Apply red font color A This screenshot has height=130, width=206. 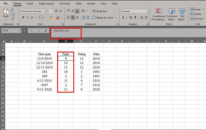click(x=58, y=17)
